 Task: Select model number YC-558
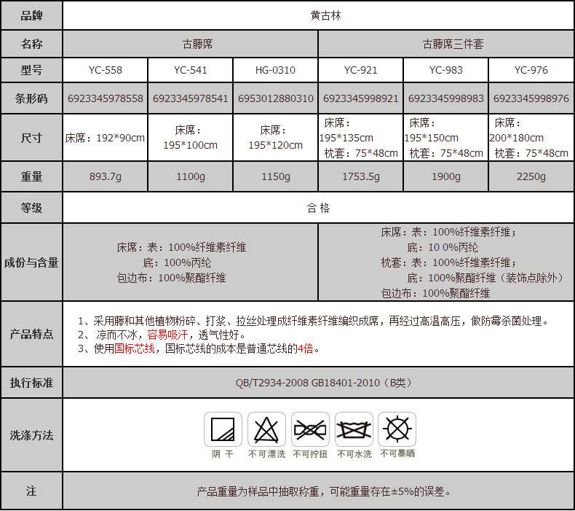tap(106, 70)
